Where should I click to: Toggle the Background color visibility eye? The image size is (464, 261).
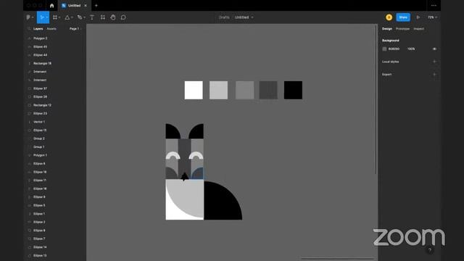434,49
